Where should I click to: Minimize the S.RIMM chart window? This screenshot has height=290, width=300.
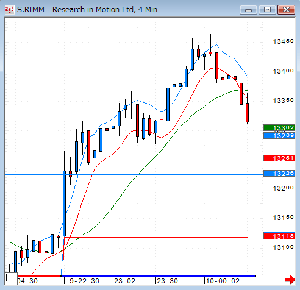click(x=248, y=10)
